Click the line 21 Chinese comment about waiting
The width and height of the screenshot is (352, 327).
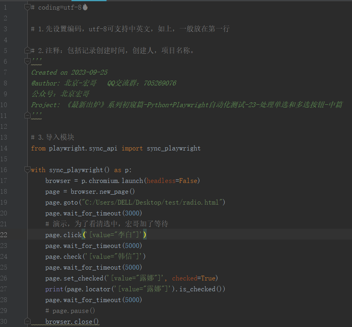pyautogui.click(x=107, y=223)
